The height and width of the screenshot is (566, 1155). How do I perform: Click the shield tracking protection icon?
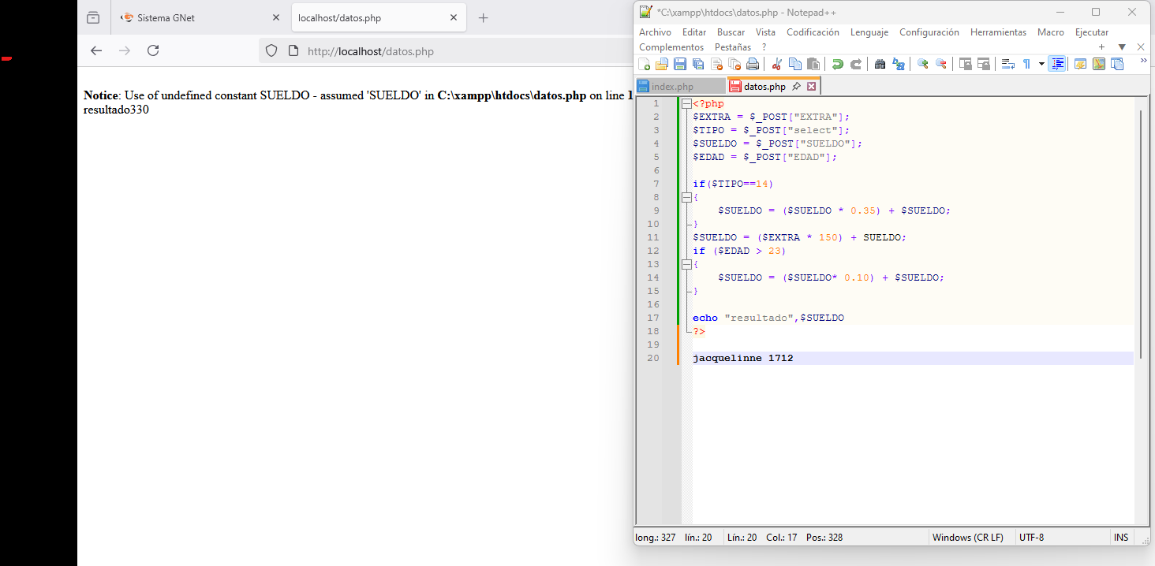[x=271, y=51]
